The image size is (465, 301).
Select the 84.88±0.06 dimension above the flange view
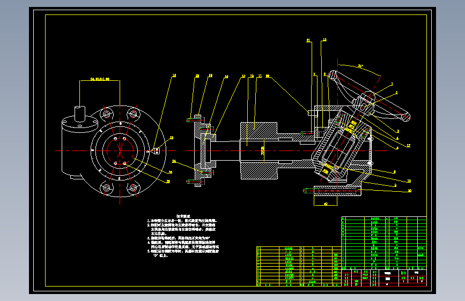(x=100, y=79)
